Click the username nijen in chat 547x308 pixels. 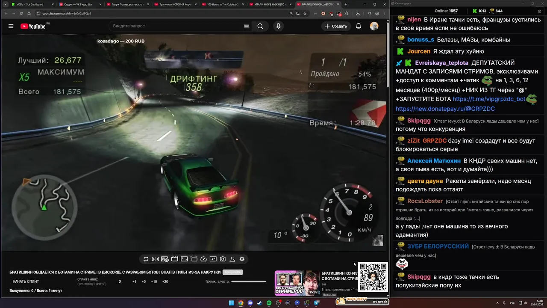(414, 20)
